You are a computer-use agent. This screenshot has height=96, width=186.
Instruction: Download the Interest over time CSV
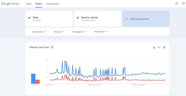(x=154, y=47)
